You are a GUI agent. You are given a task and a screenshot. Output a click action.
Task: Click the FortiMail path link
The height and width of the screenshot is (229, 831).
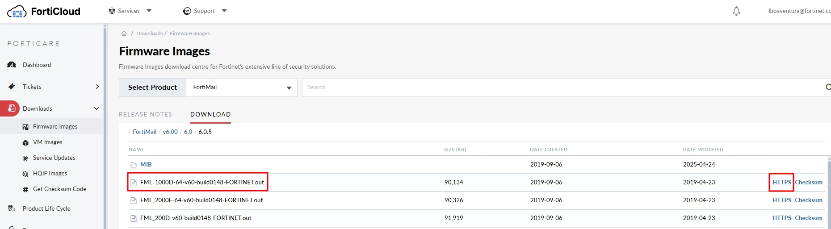tap(144, 132)
